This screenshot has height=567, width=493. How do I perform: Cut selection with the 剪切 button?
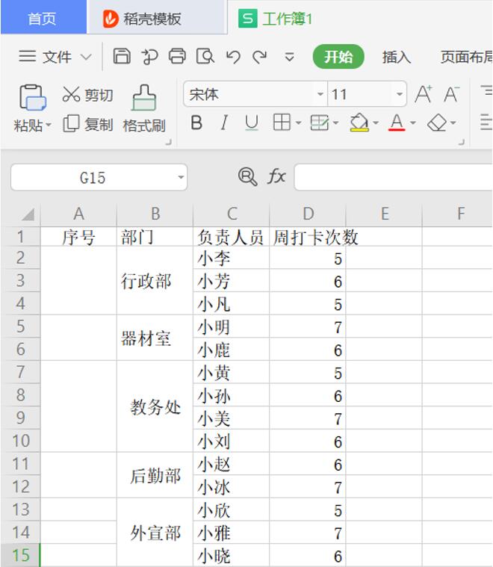click(x=87, y=95)
